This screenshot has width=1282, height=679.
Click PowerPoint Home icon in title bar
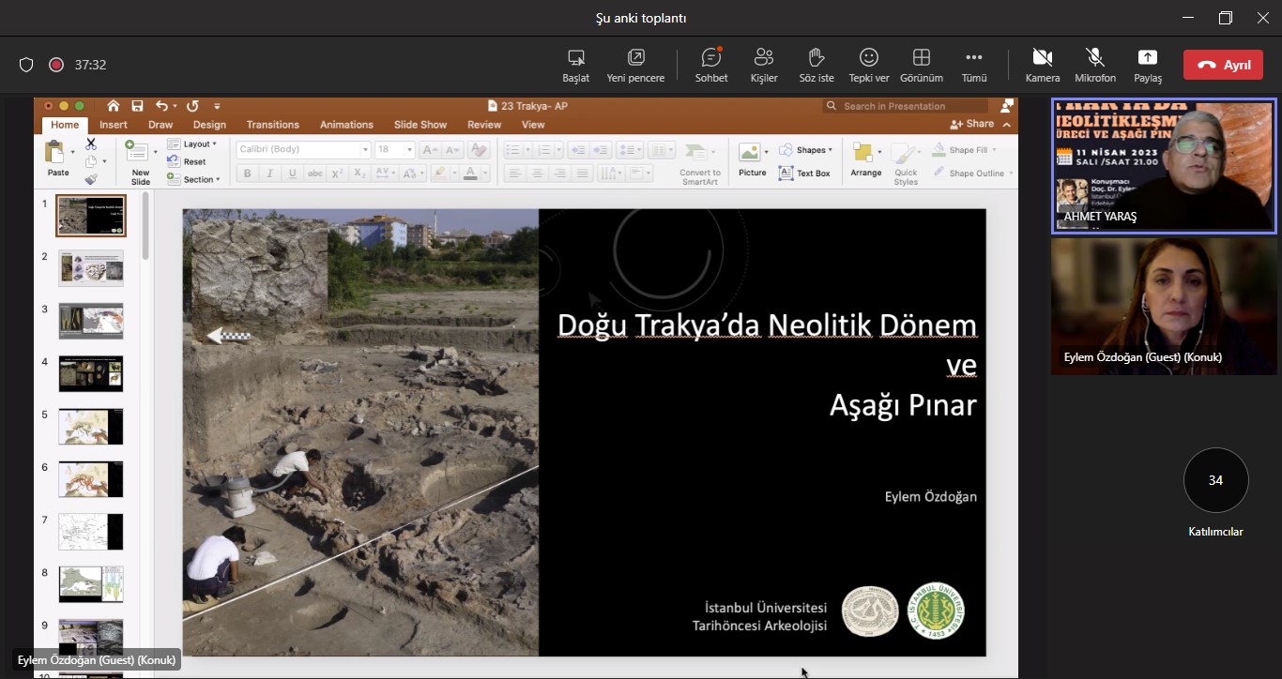[x=114, y=106]
